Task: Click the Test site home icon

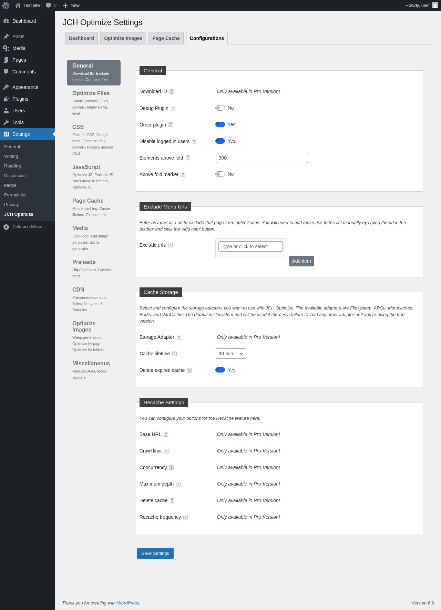Action: [x=18, y=6]
